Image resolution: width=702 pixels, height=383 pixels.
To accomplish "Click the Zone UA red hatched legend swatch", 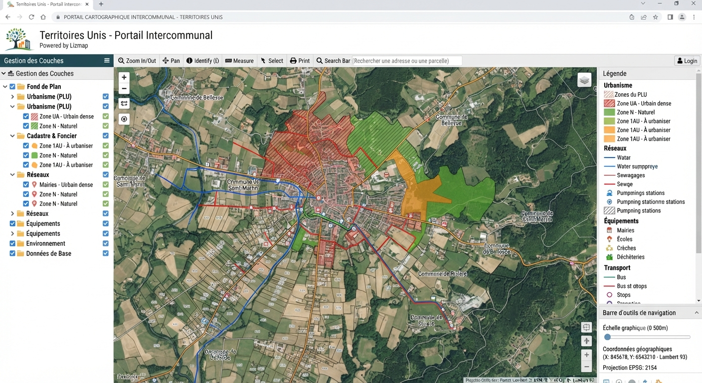I will [609, 103].
